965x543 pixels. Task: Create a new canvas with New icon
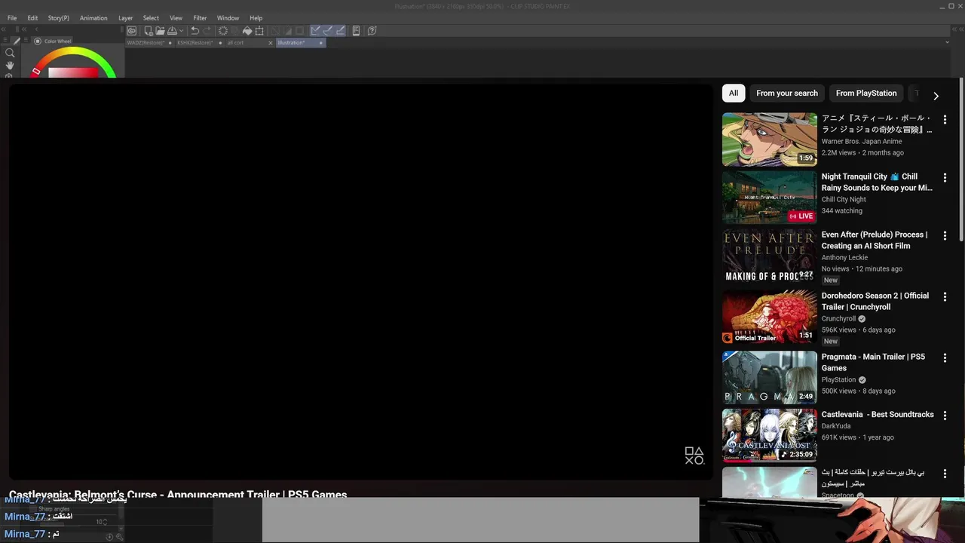pos(149,31)
